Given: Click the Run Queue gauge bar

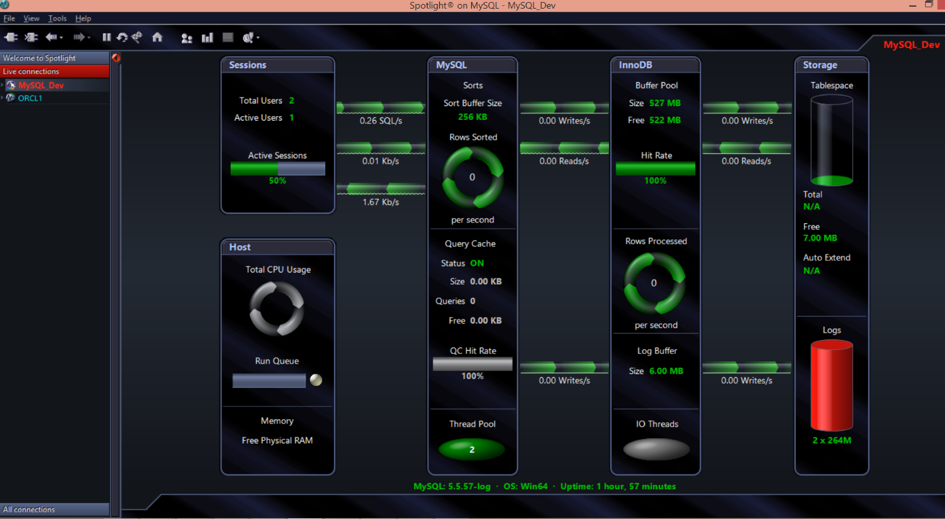Looking at the screenshot, I should pos(269,380).
